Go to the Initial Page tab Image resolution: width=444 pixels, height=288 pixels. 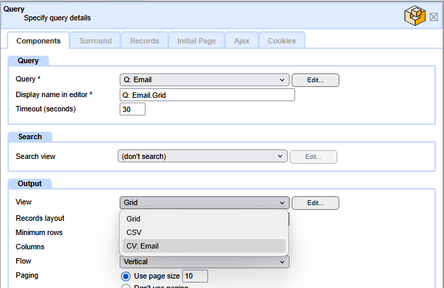[x=196, y=41]
